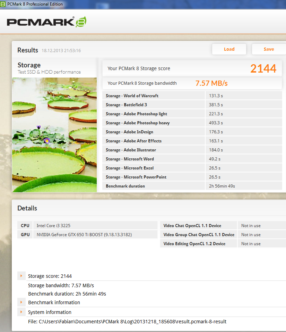Load a saved result file
The height and width of the screenshot is (332, 286).
(x=229, y=49)
